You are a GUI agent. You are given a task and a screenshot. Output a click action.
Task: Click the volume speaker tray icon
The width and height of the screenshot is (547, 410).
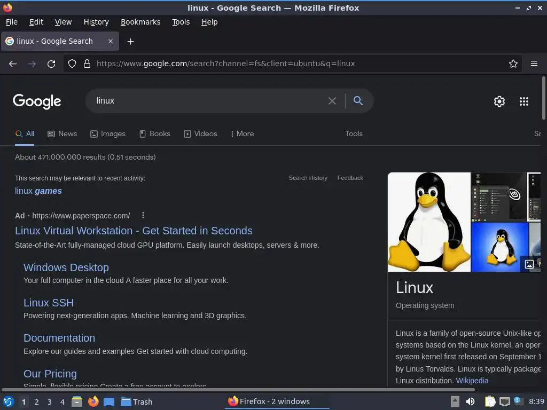470,401
